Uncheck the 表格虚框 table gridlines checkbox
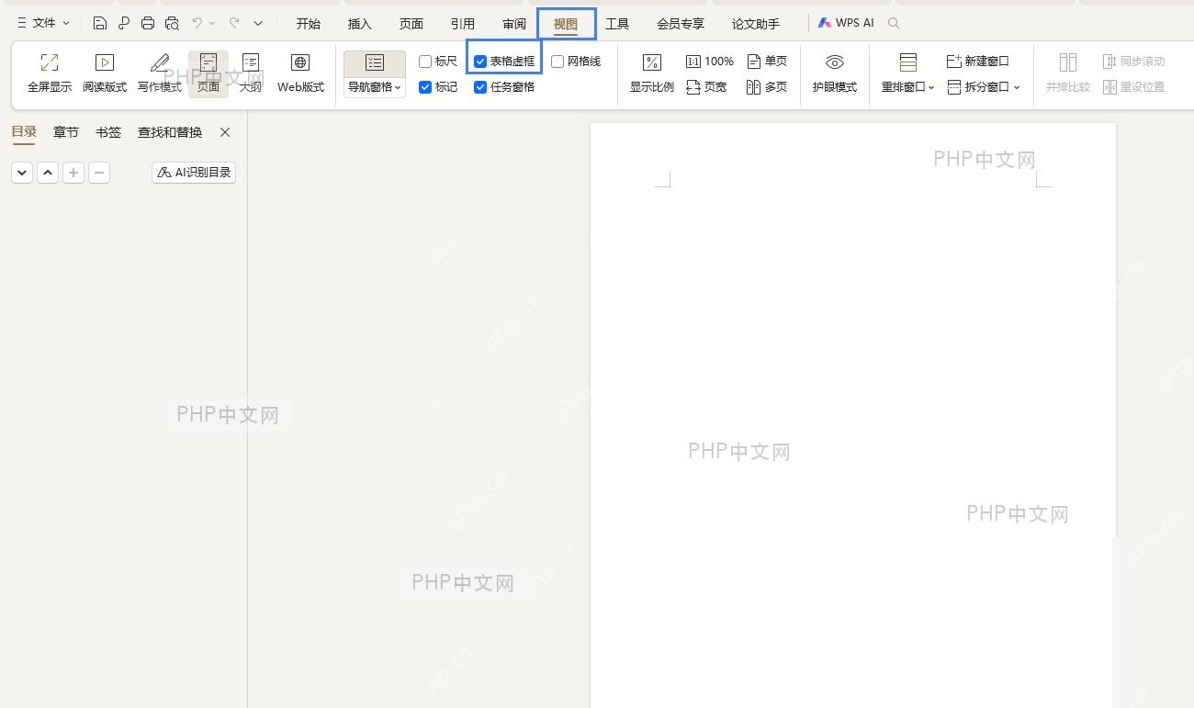This screenshot has height=708, width=1194. tap(480, 62)
